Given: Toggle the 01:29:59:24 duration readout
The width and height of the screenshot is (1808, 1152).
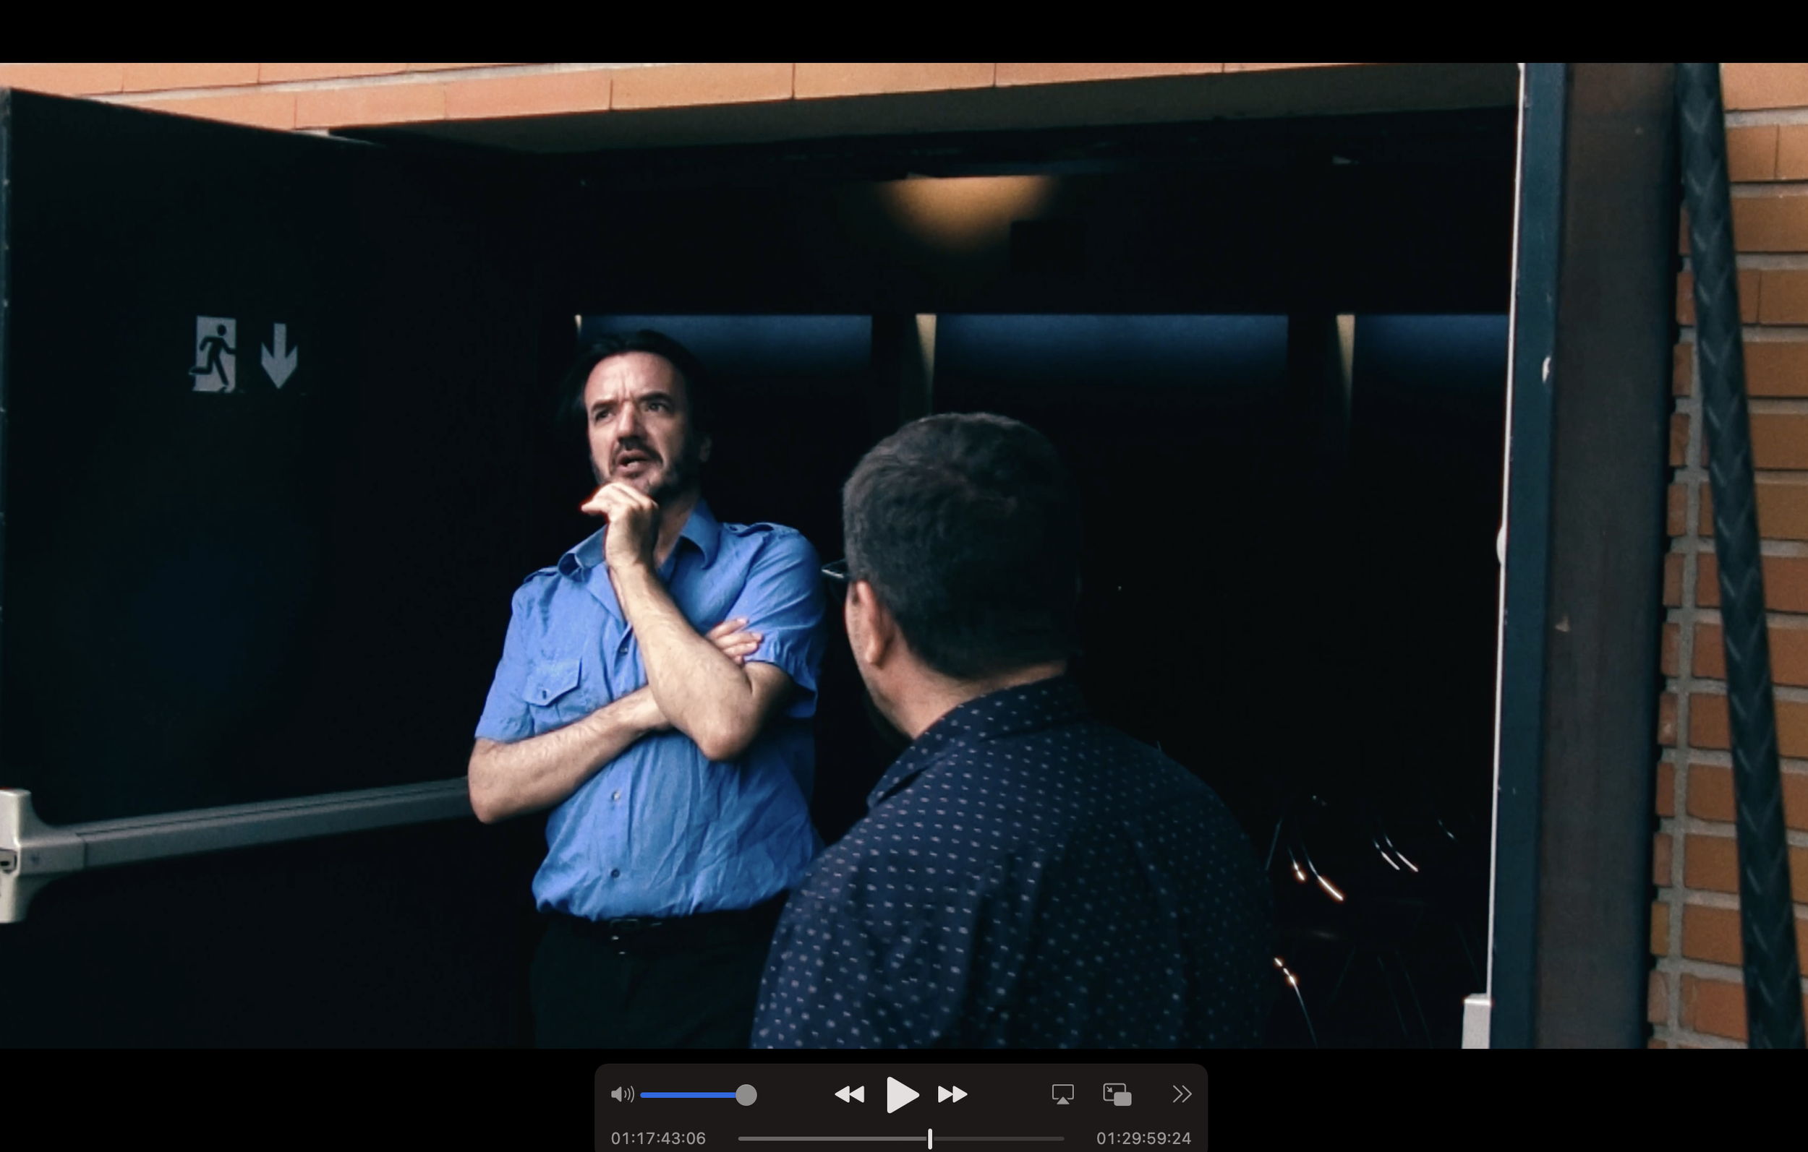Looking at the screenshot, I should [x=1143, y=1138].
